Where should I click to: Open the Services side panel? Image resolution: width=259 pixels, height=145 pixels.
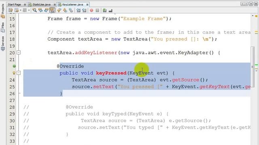click(x=3, y=43)
